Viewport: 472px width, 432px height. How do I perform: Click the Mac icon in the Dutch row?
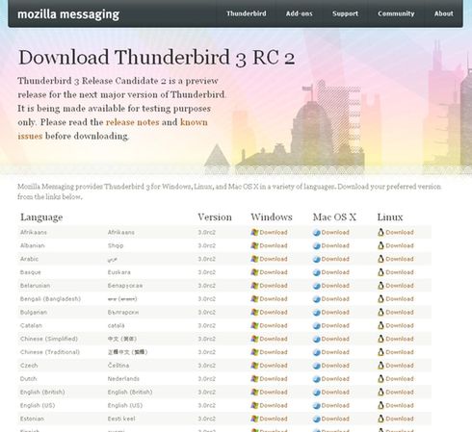coord(317,379)
